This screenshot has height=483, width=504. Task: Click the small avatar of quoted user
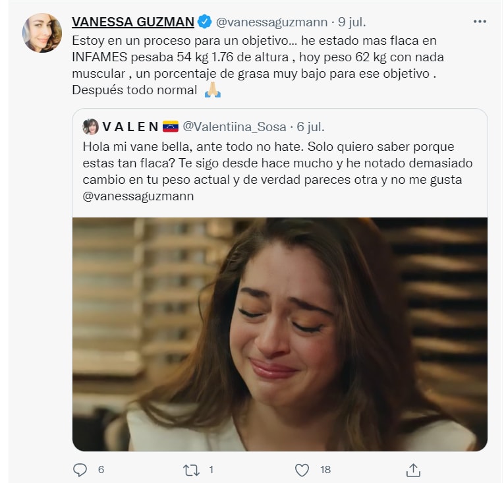(91, 127)
